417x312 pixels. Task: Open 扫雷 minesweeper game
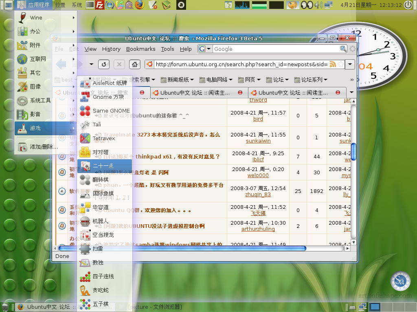[105, 249]
